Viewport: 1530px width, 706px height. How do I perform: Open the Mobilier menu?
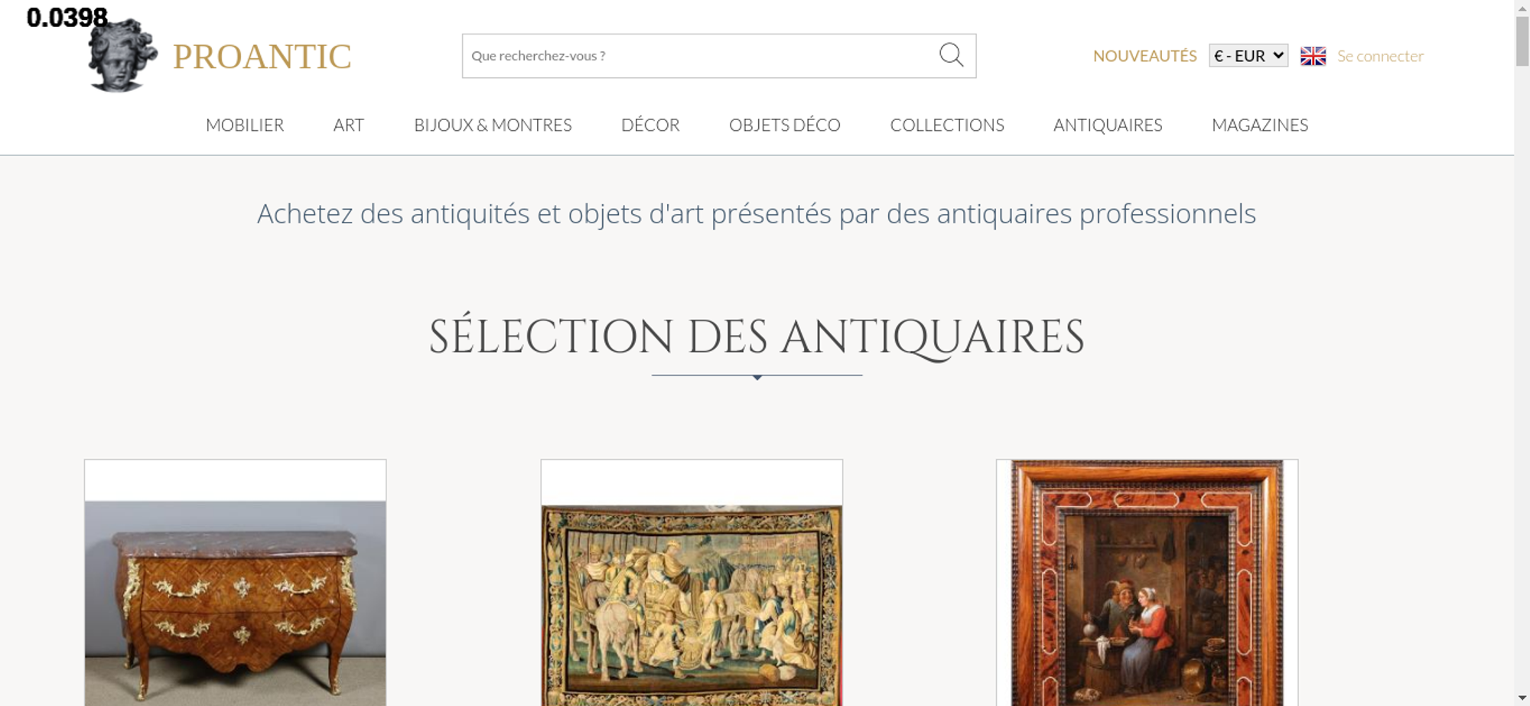(x=245, y=125)
